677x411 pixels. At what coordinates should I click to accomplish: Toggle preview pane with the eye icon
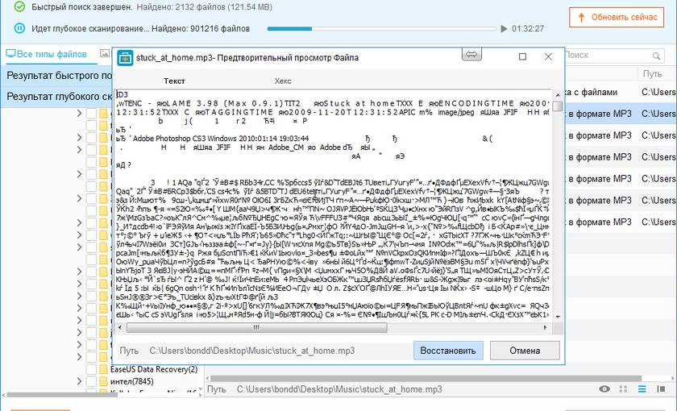tap(604, 389)
